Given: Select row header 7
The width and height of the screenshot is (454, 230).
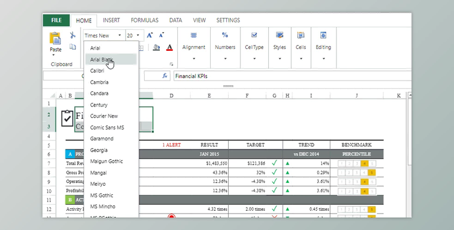Looking at the screenshot, I should point(49,163).
